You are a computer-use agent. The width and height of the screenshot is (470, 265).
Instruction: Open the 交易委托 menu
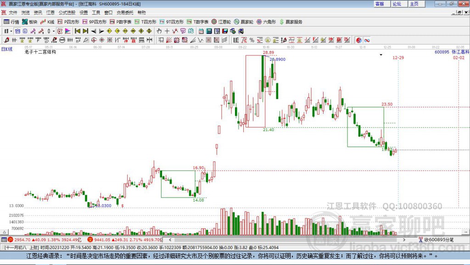pyautogui.click(x=125, y=12)
